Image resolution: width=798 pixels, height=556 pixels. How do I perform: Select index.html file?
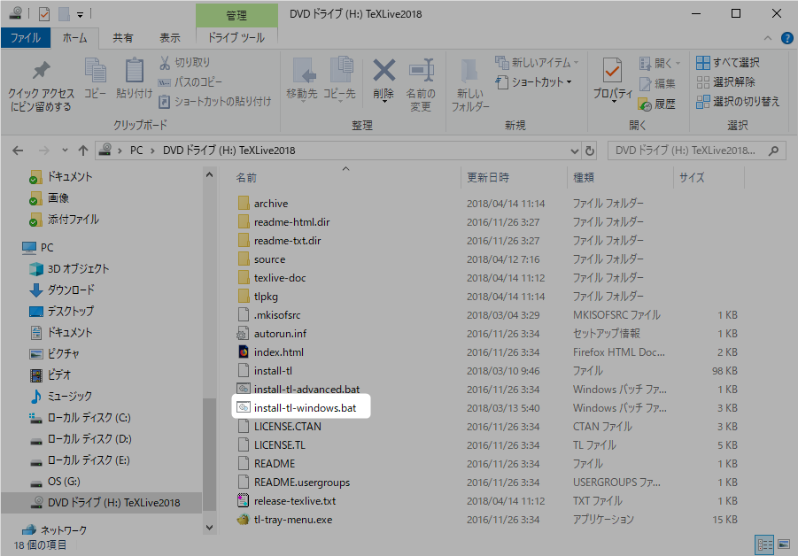tap(271, 352)
